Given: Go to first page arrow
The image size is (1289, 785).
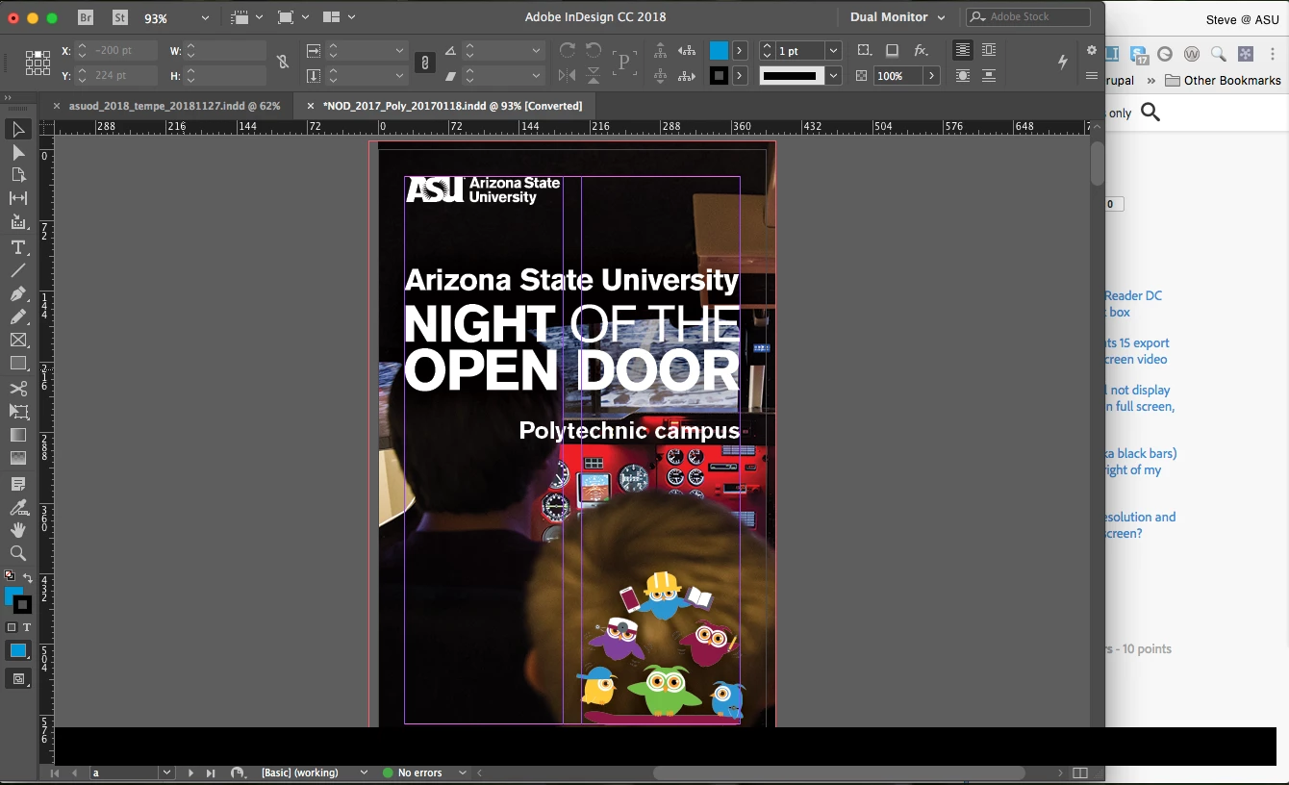Looking at the screenshot, I should coord(55,772).
